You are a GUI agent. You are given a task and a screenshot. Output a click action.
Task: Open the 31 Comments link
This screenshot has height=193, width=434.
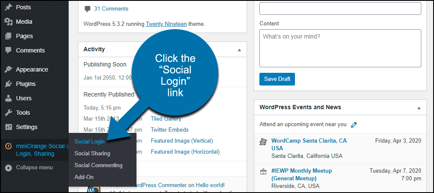111,9
